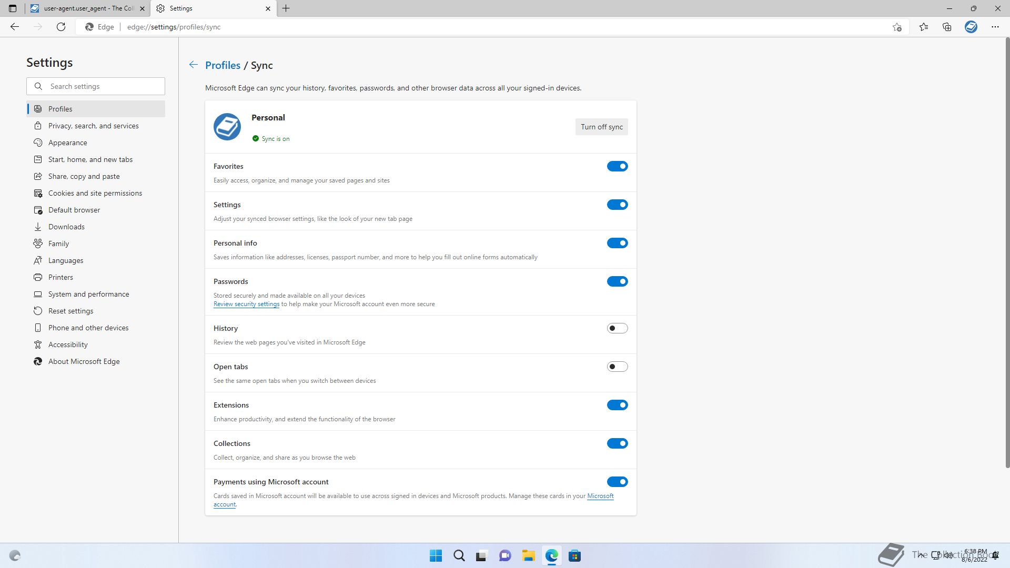Click the browser back arrow
The width and height of the screenshot is (1010, 568).
pyautogui.click(x=15, y=27)
